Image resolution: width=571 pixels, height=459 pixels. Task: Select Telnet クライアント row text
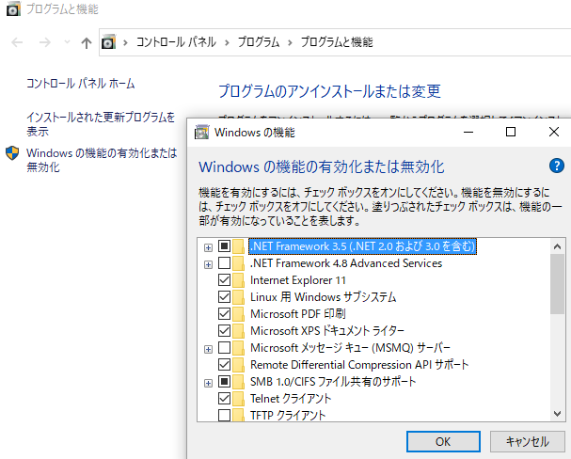click(x=291, y=399)
